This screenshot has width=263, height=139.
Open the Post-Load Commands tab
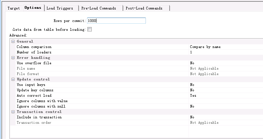coord(144,8)
